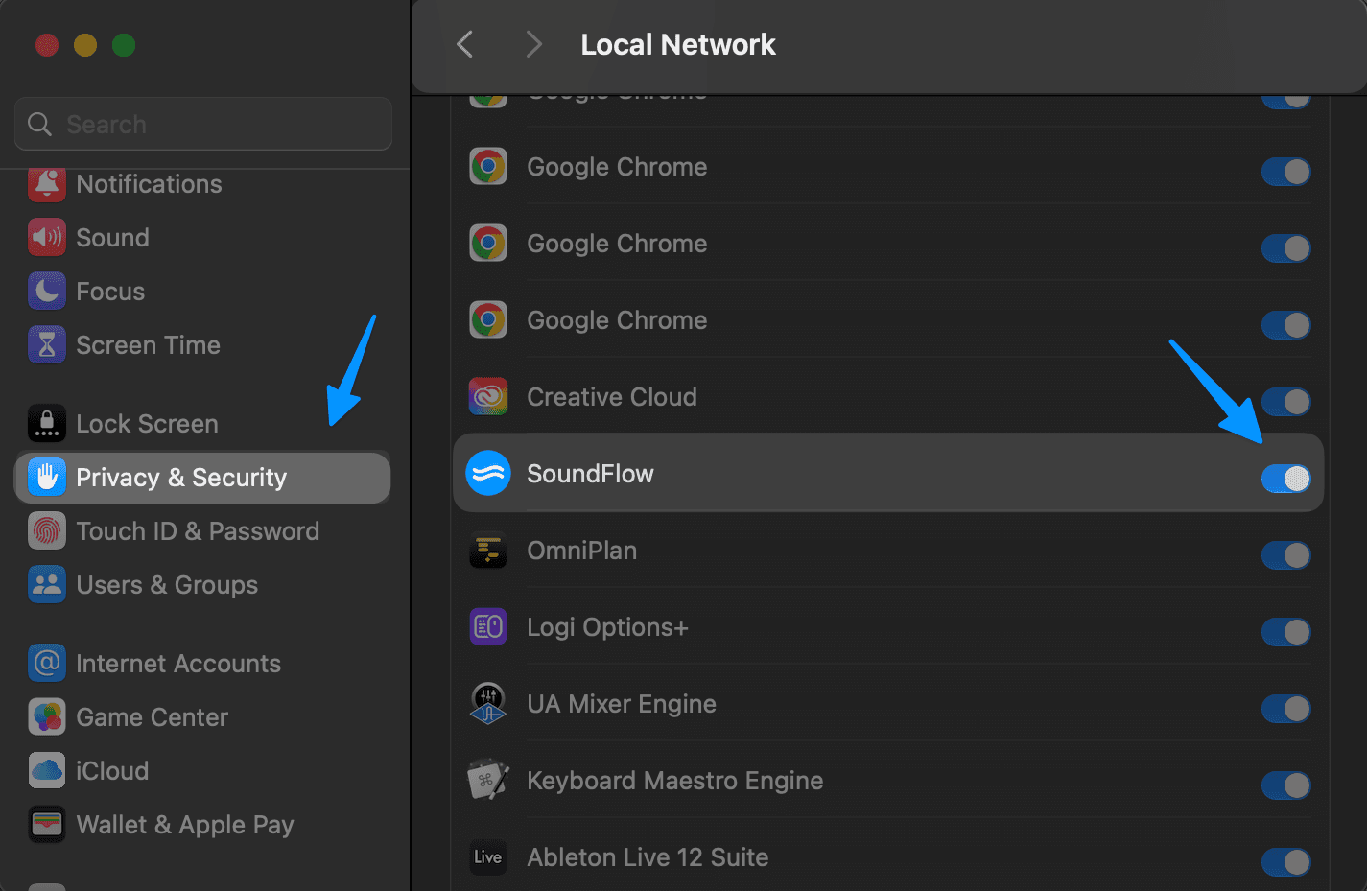The height and width of the screenshot is (891, 1367).
Task: Open Internet Accounts at-sign icon
Action: coord(47,664)
